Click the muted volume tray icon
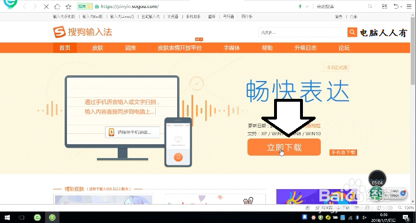The width and height of the screenshot is (416, 223). click(x=365, y=217)
